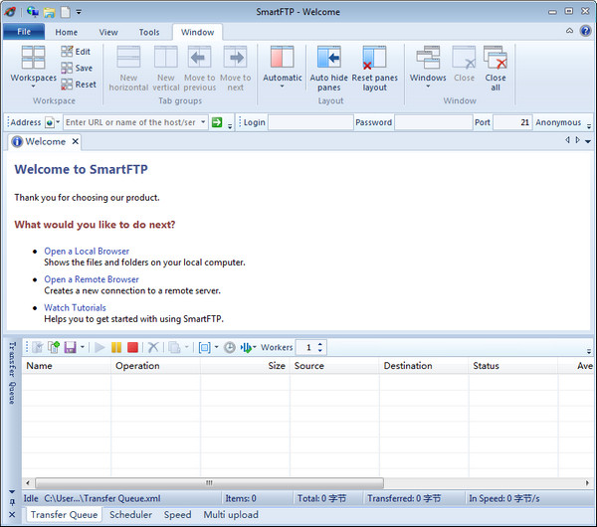
Task: Click the Reset workspace icon
Action: [67, 85]
